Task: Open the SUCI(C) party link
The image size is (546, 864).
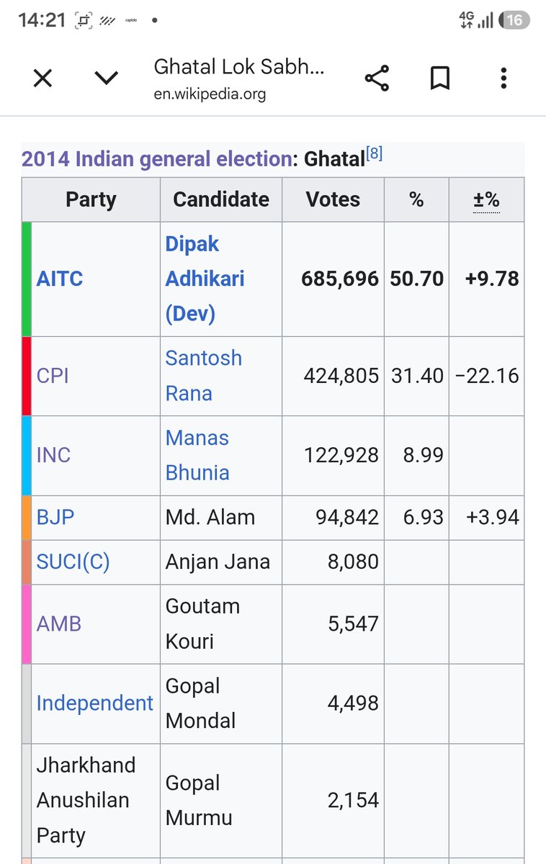Action: 73,562
